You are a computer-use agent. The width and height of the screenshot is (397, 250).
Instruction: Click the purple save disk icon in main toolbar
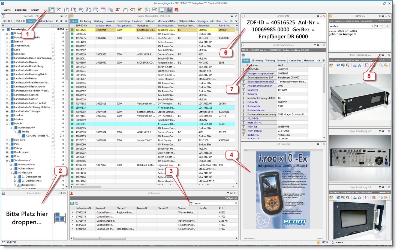tap(74, 10)
